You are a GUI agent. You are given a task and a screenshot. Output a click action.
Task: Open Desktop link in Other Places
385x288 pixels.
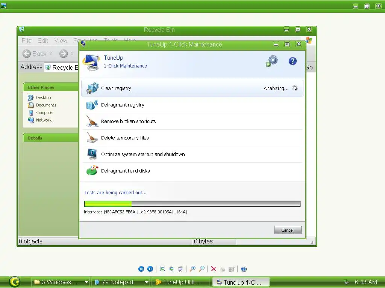coord(43,97)
